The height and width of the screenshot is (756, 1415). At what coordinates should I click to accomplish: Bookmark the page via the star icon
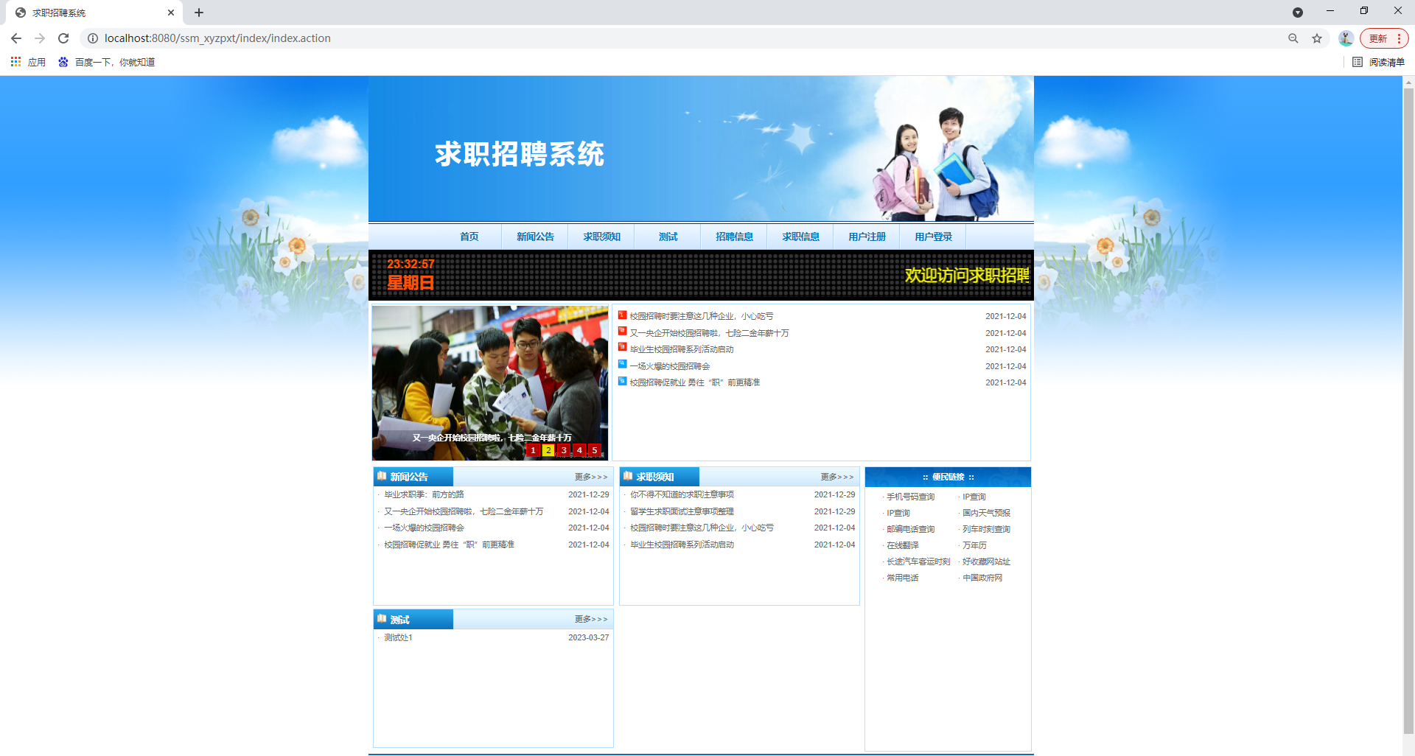coord(1317,38)
